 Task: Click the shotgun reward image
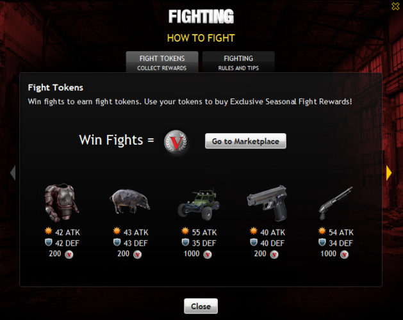pos(336,203)
